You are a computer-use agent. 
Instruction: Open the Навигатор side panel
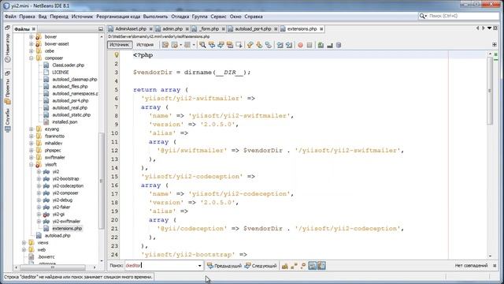pos(8,47)
